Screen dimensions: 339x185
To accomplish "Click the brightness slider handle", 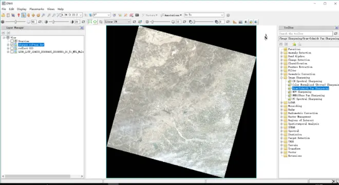I will [15, 22].
